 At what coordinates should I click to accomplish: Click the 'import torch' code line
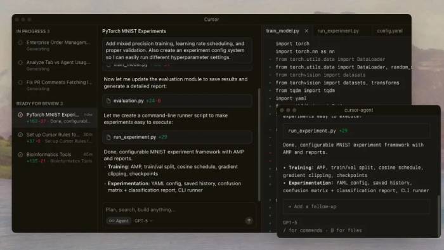pyautogui.click(x=292, y=44)
